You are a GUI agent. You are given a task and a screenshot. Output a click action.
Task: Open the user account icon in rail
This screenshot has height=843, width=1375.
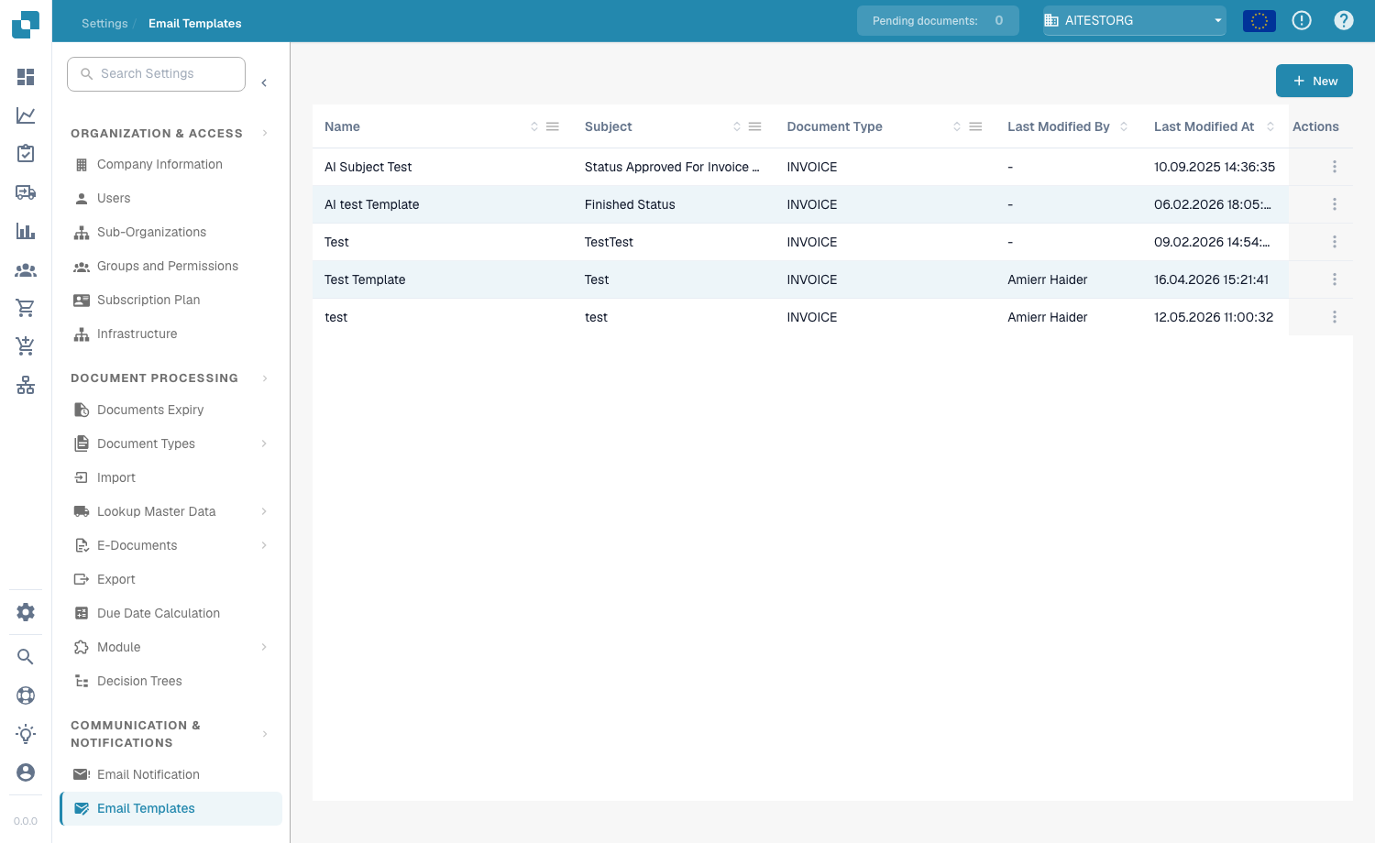click(x=26, y=772)
